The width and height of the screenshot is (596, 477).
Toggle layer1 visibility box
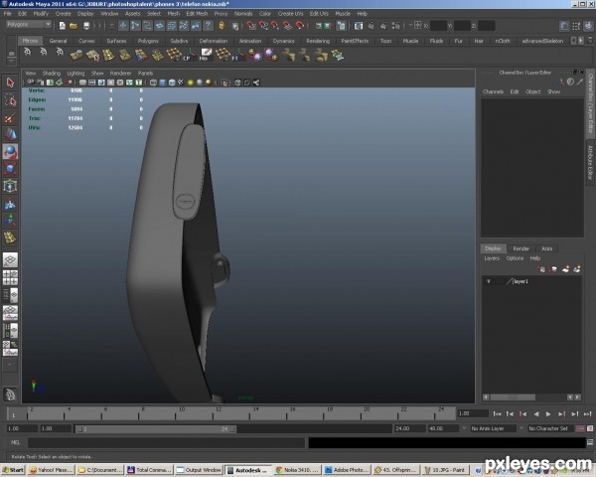pos(489,281)
